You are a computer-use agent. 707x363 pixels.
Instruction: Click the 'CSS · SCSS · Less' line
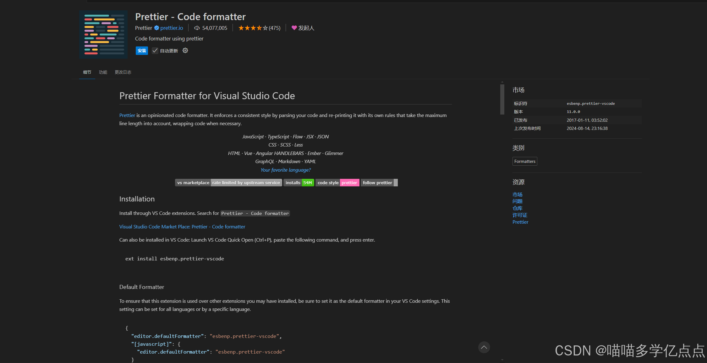(286, 145)
